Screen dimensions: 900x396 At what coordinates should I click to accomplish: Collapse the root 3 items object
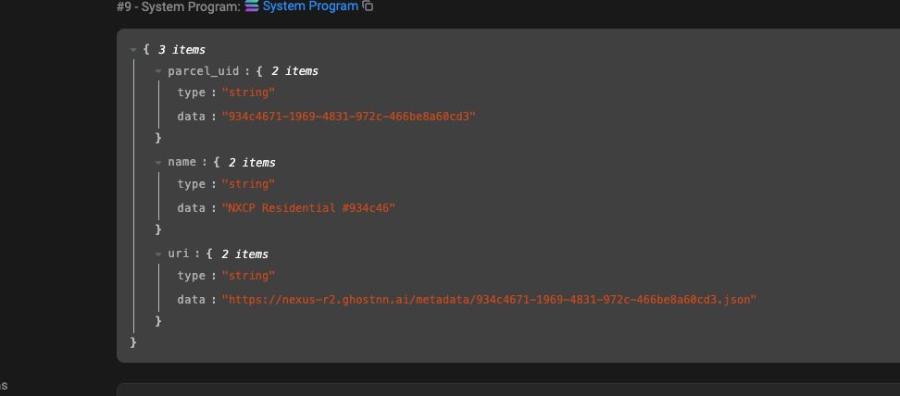tap(133, 50)
